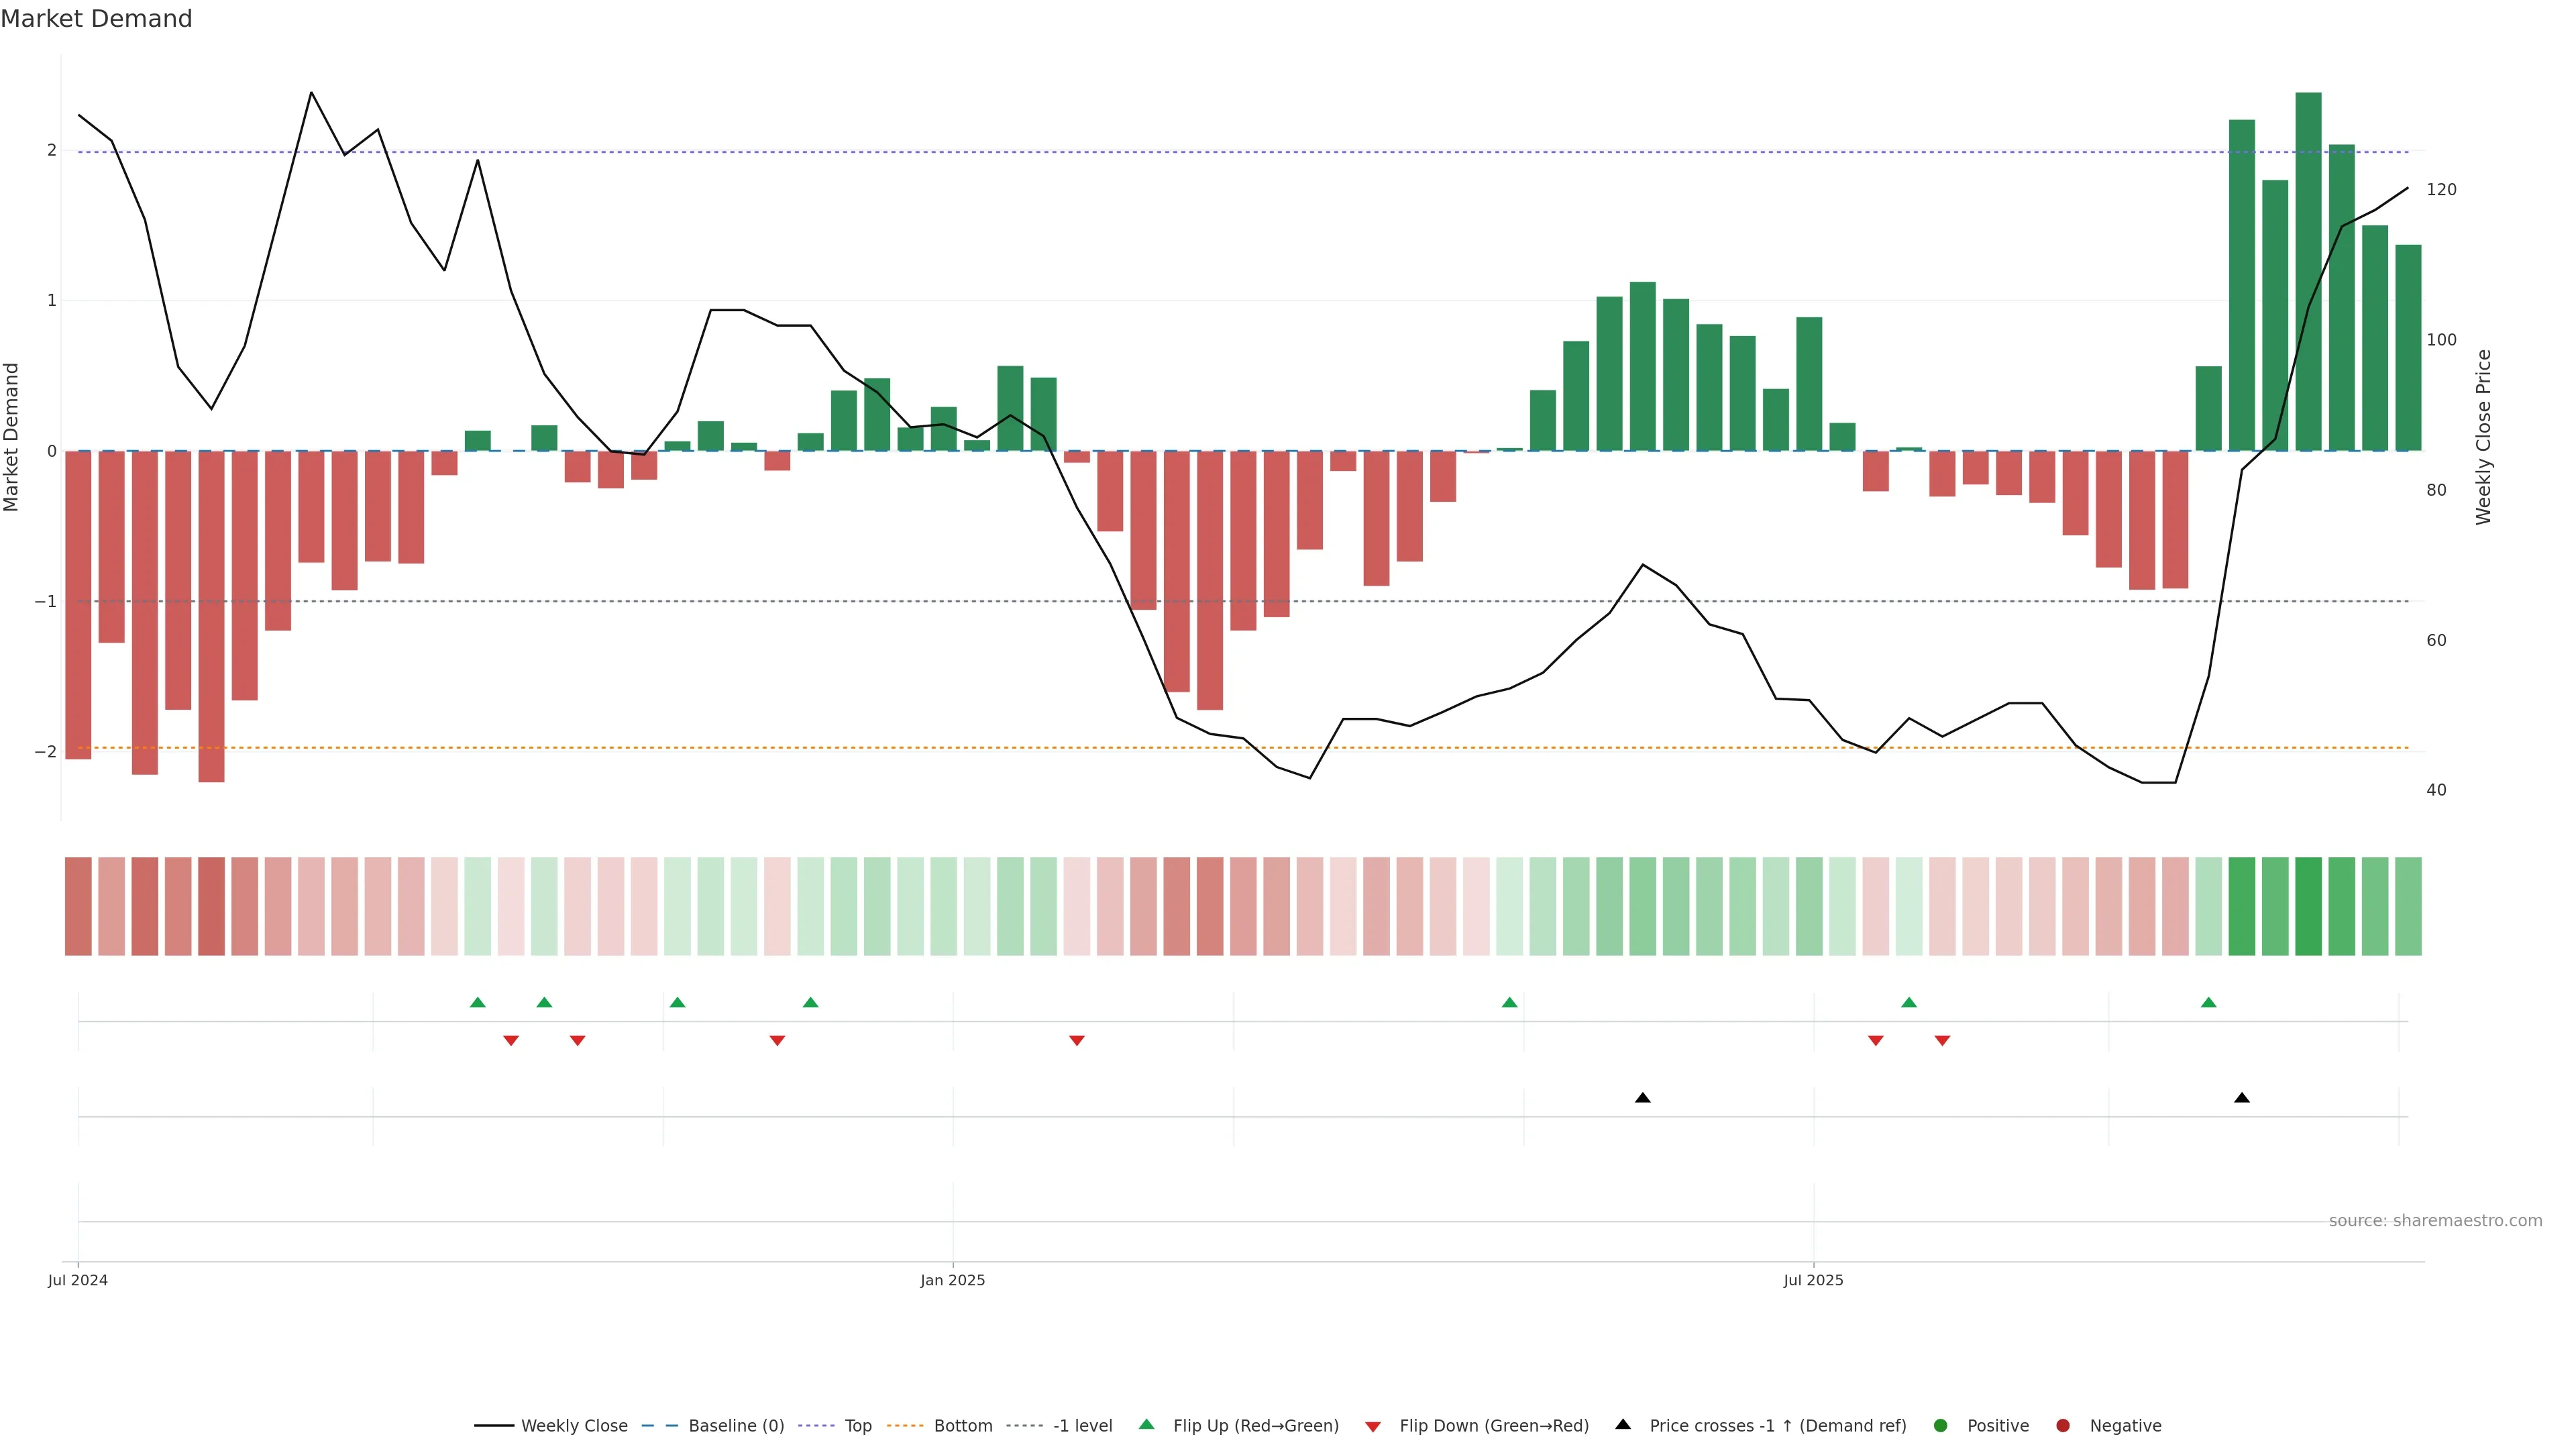The height and width of the screenshot is (1449, 2576).
Task: Toggle the Top legend entry
Action: [857, 1425]
